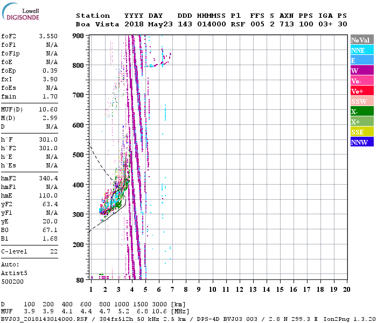Viewport: 377px width, 323px height.
Task: Click the Boa Vista station name
Action: tap(97, 24)
